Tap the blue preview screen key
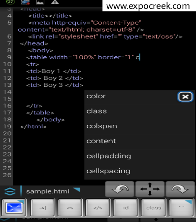The image size is (196, 222). (14, 208)
